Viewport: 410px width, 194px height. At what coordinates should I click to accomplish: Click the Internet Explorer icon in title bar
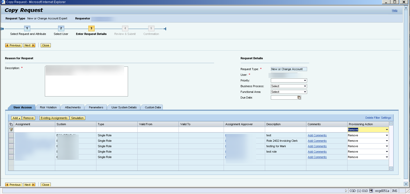[3, 2]
